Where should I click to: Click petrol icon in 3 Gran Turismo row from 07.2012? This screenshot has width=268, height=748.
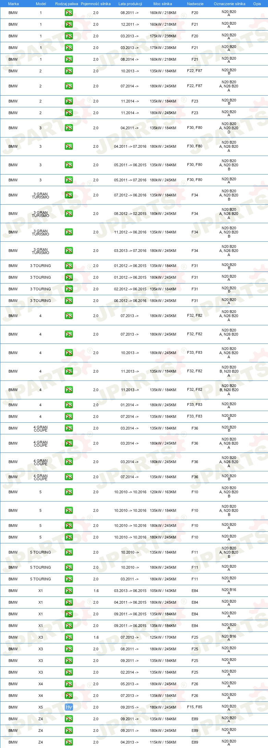click(x=69, y=195)
